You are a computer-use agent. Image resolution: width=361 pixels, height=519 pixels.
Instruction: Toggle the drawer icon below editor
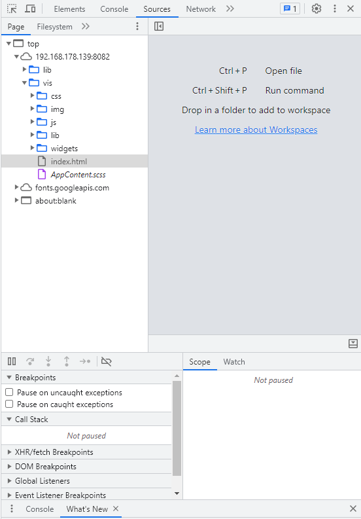click(x=353, y=344)
